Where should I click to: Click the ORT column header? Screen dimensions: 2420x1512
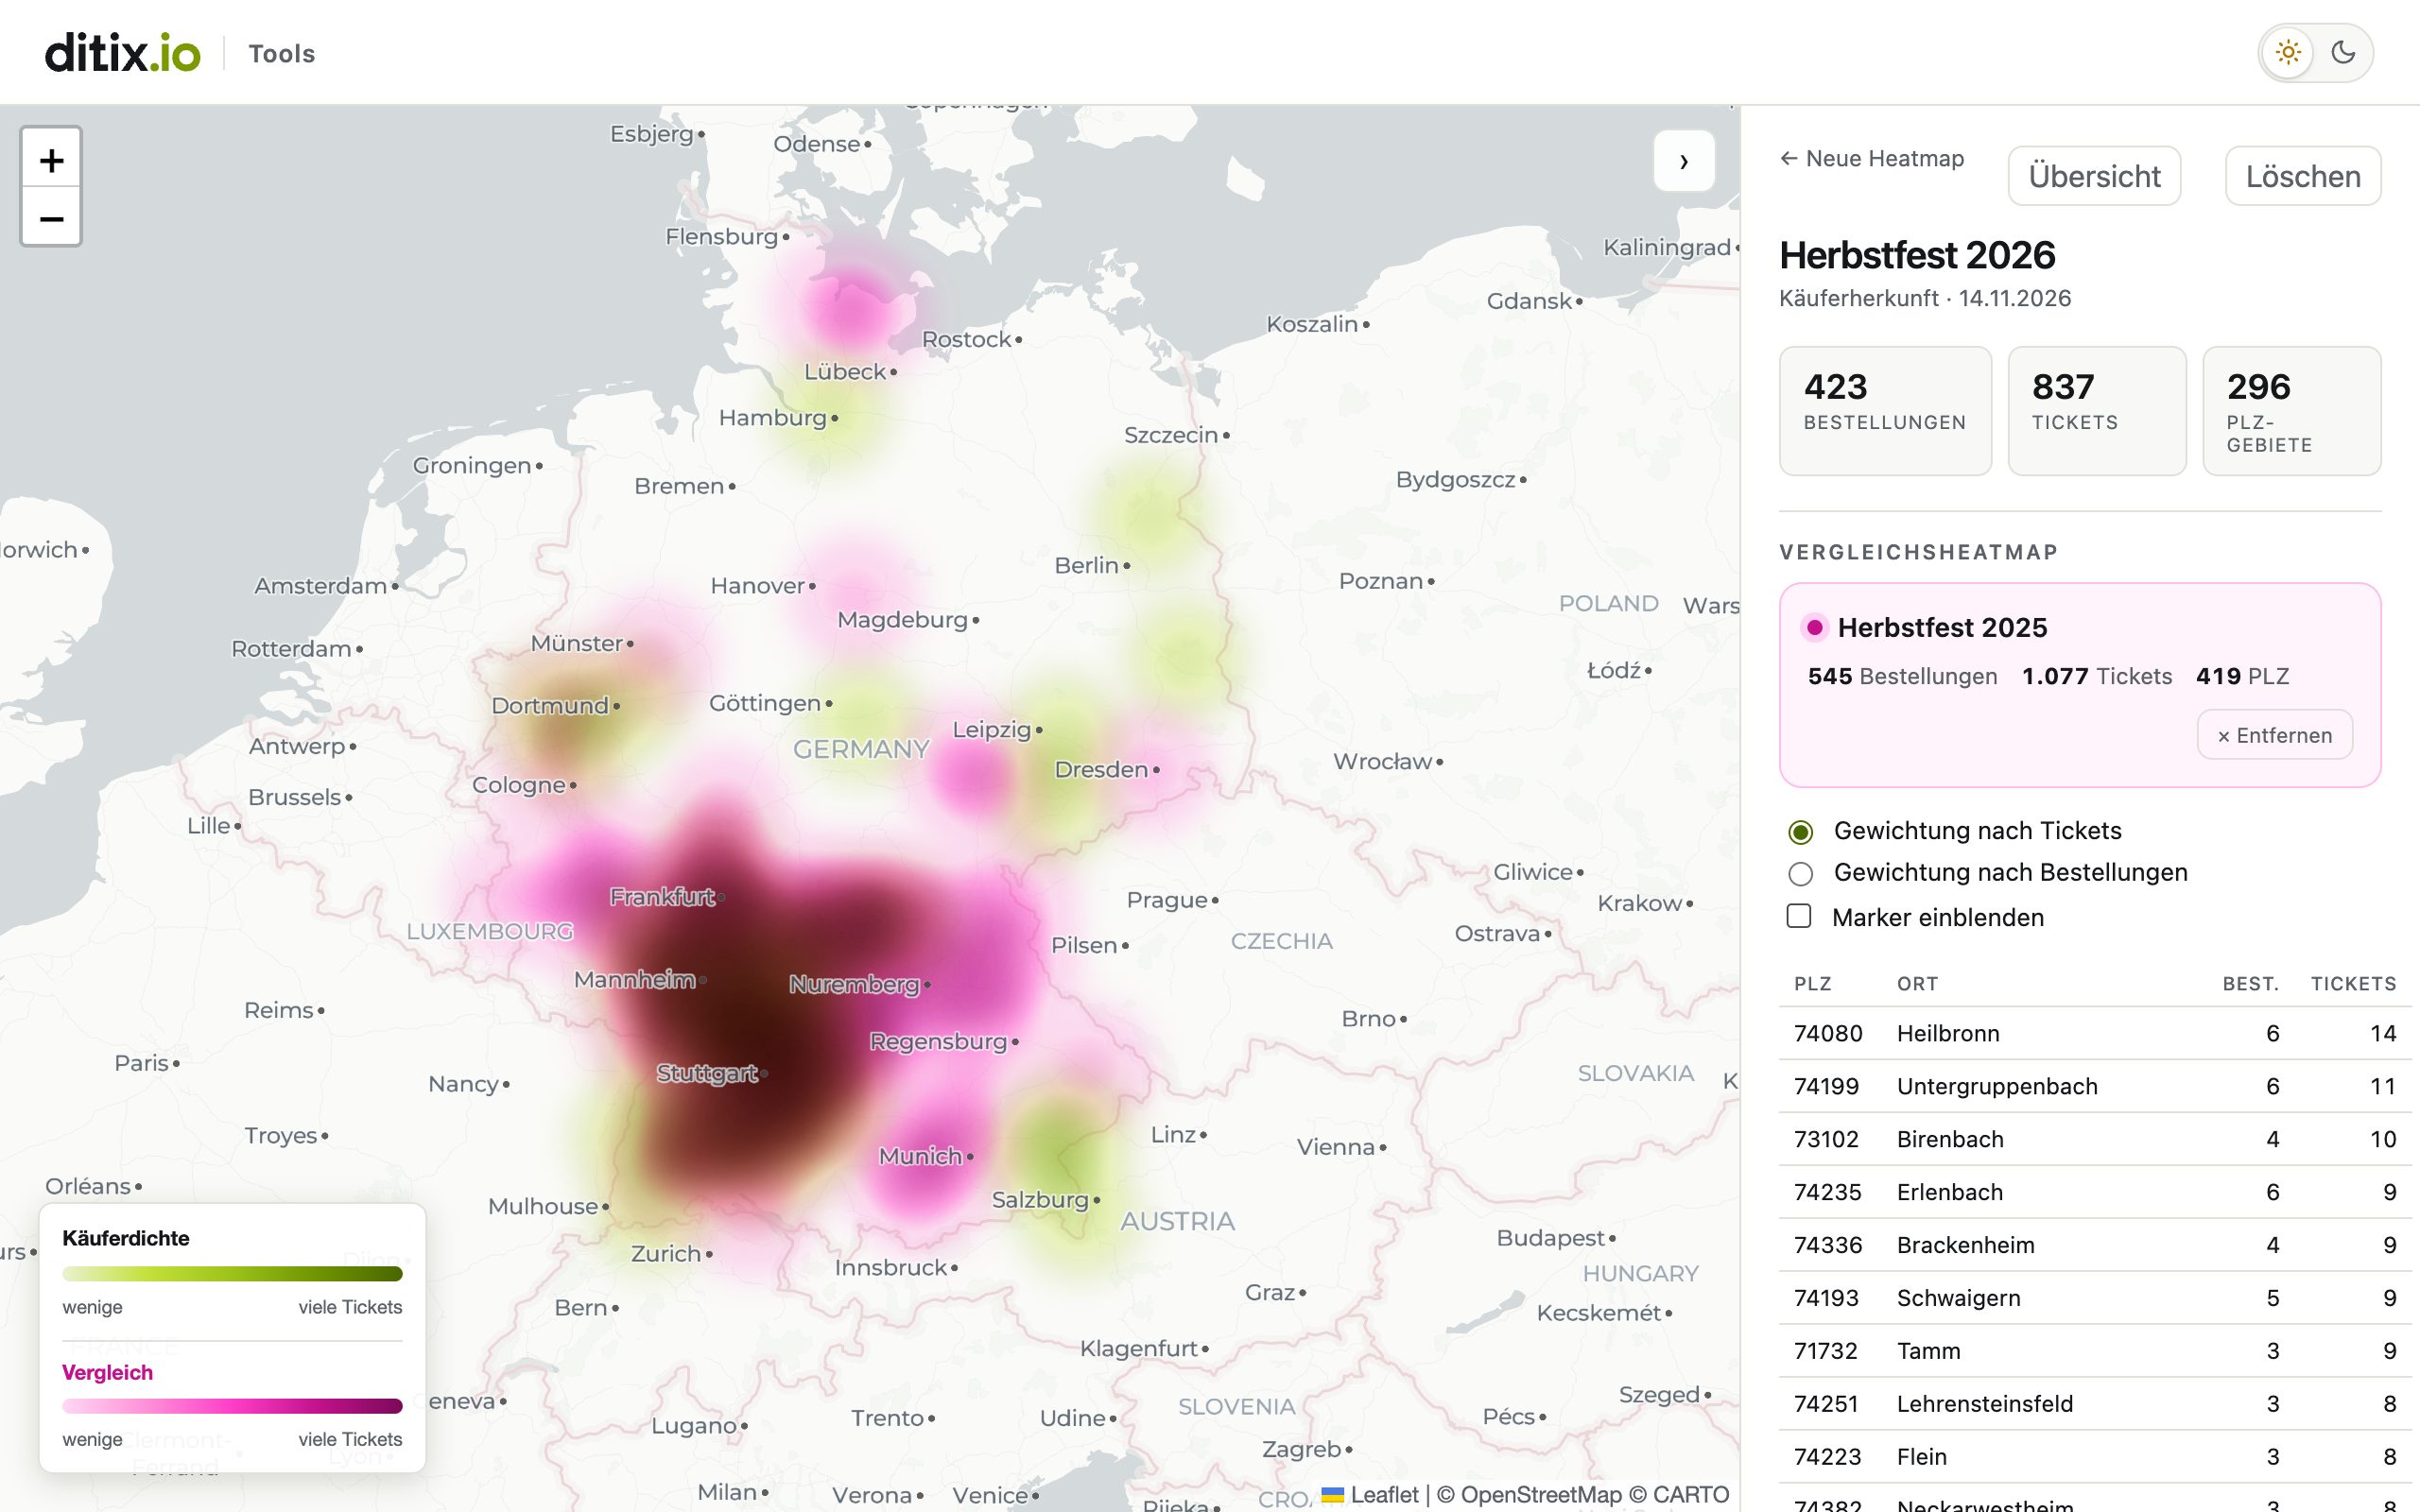coord(1917,984)
